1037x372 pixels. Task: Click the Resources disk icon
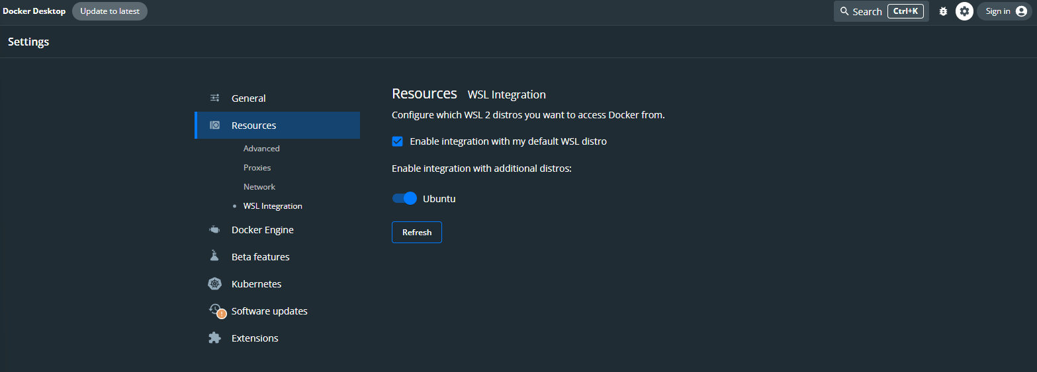tap(214, 125)
